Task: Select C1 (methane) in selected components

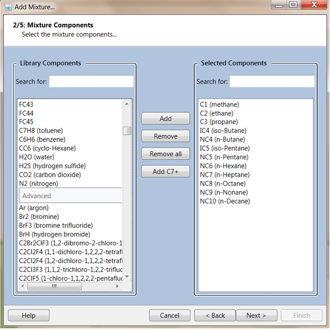Action: tap(219, 105)
